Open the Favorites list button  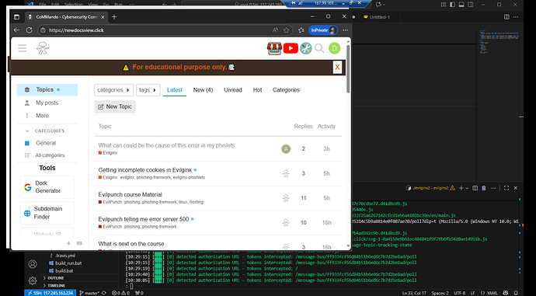click(301, 30)
